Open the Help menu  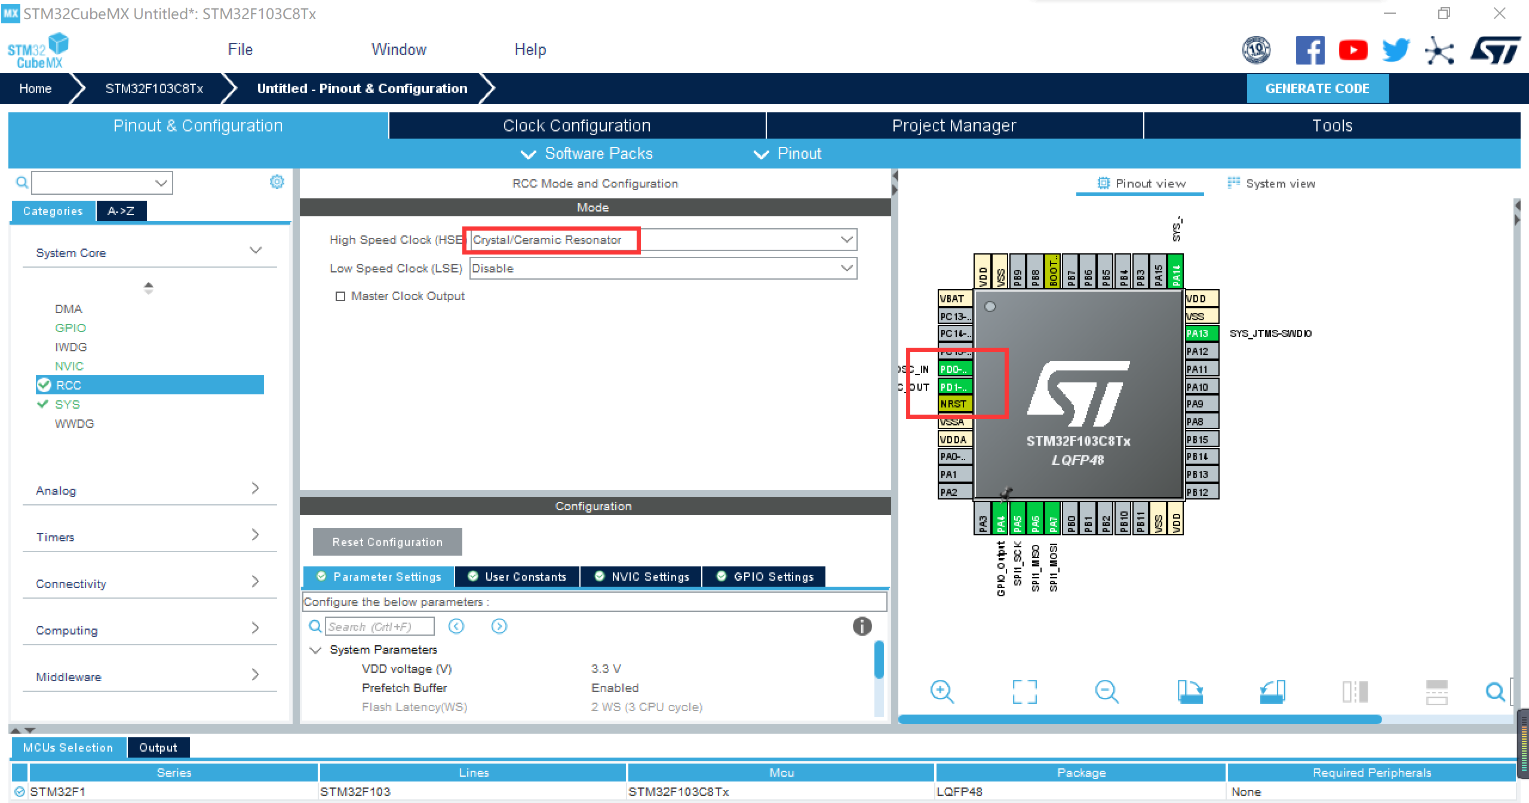pyautogui.click(x=530, y=50)
